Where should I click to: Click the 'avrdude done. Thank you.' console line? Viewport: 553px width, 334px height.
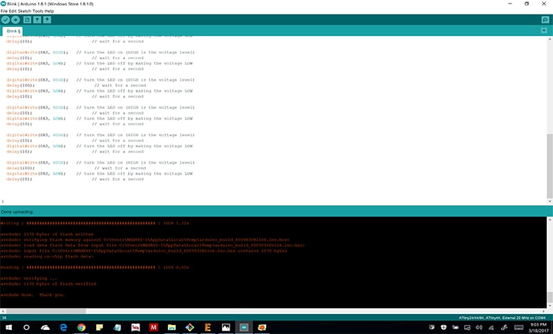coord(32,295)
